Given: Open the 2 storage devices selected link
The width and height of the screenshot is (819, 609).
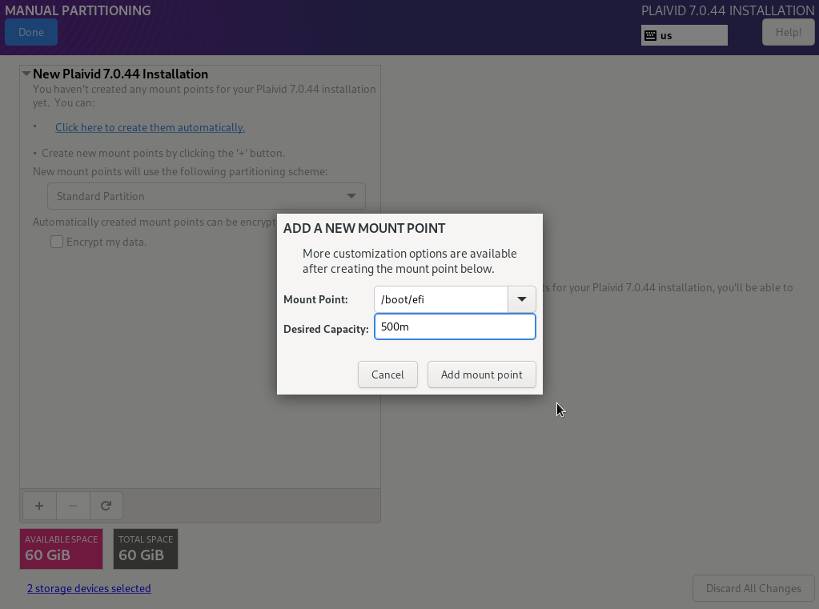Looking at the screenshot, I should coord(89,589).
